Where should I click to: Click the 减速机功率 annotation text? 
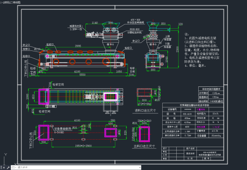point(76,26)
